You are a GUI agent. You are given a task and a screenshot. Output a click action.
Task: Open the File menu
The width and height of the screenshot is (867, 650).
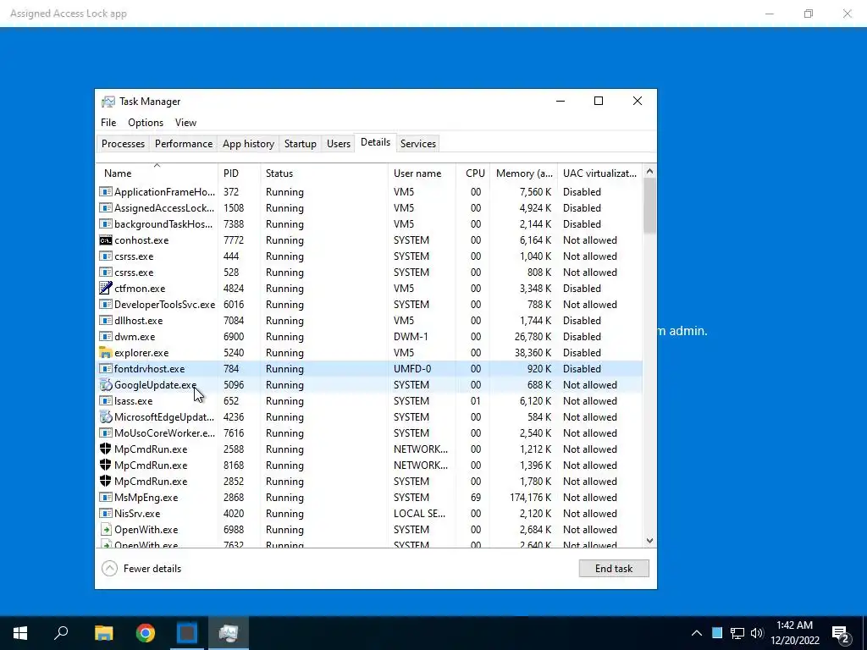[108, 123]
